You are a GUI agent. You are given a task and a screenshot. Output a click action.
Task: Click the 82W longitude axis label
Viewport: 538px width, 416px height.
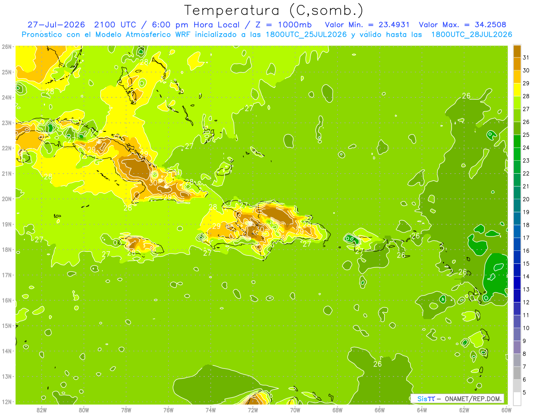tap(42, 410)
